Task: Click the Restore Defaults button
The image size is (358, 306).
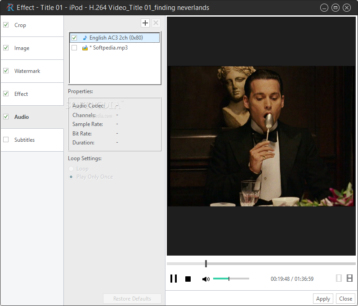Action: pyautogui.click(x=132, y=299)
